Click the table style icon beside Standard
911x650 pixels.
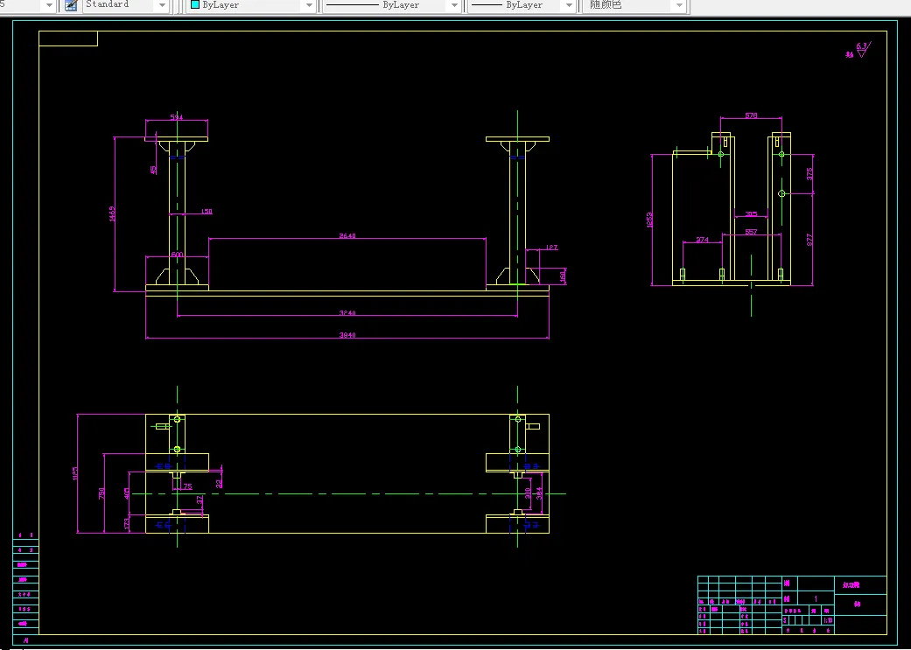pos(71,5)
